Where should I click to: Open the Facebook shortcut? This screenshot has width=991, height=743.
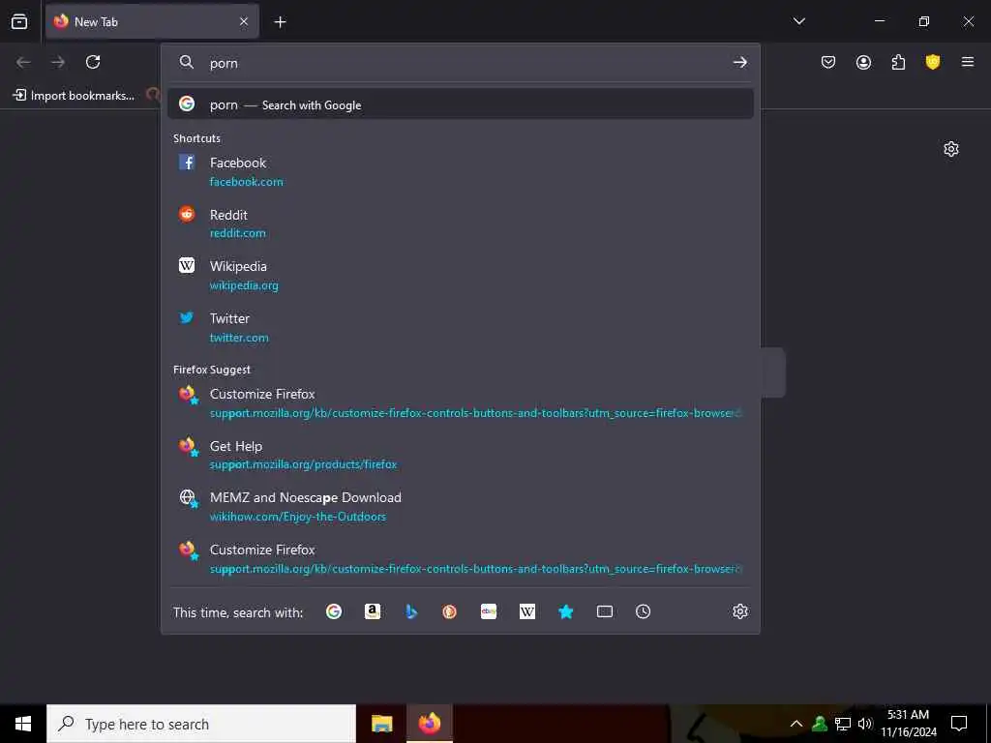460,171
